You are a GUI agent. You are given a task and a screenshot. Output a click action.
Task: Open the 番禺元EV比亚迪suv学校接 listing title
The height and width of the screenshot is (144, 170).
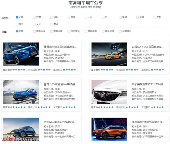[x=61, y=84]
